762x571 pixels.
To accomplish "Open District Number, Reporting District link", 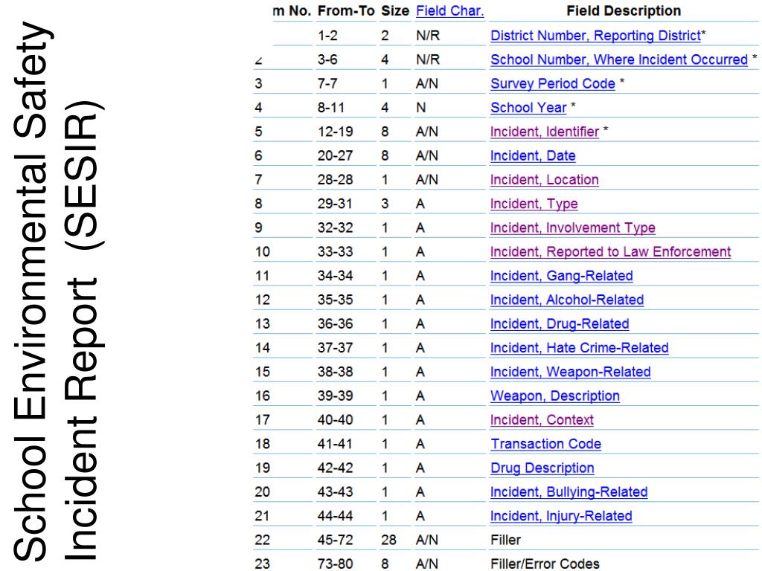I will pos(595,36).
